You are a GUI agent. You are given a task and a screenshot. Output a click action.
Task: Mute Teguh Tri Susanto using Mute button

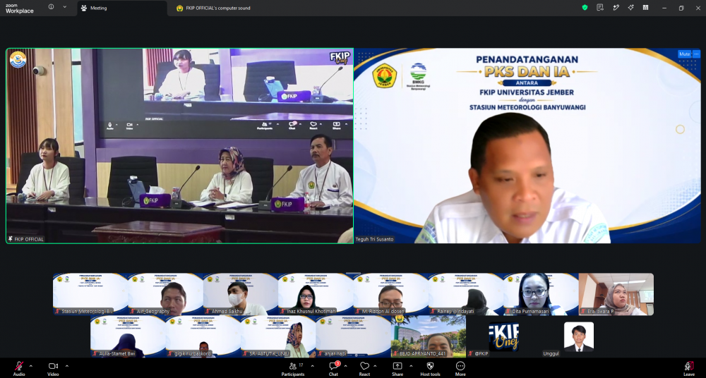pyautogui.click(x=684, y=54)
